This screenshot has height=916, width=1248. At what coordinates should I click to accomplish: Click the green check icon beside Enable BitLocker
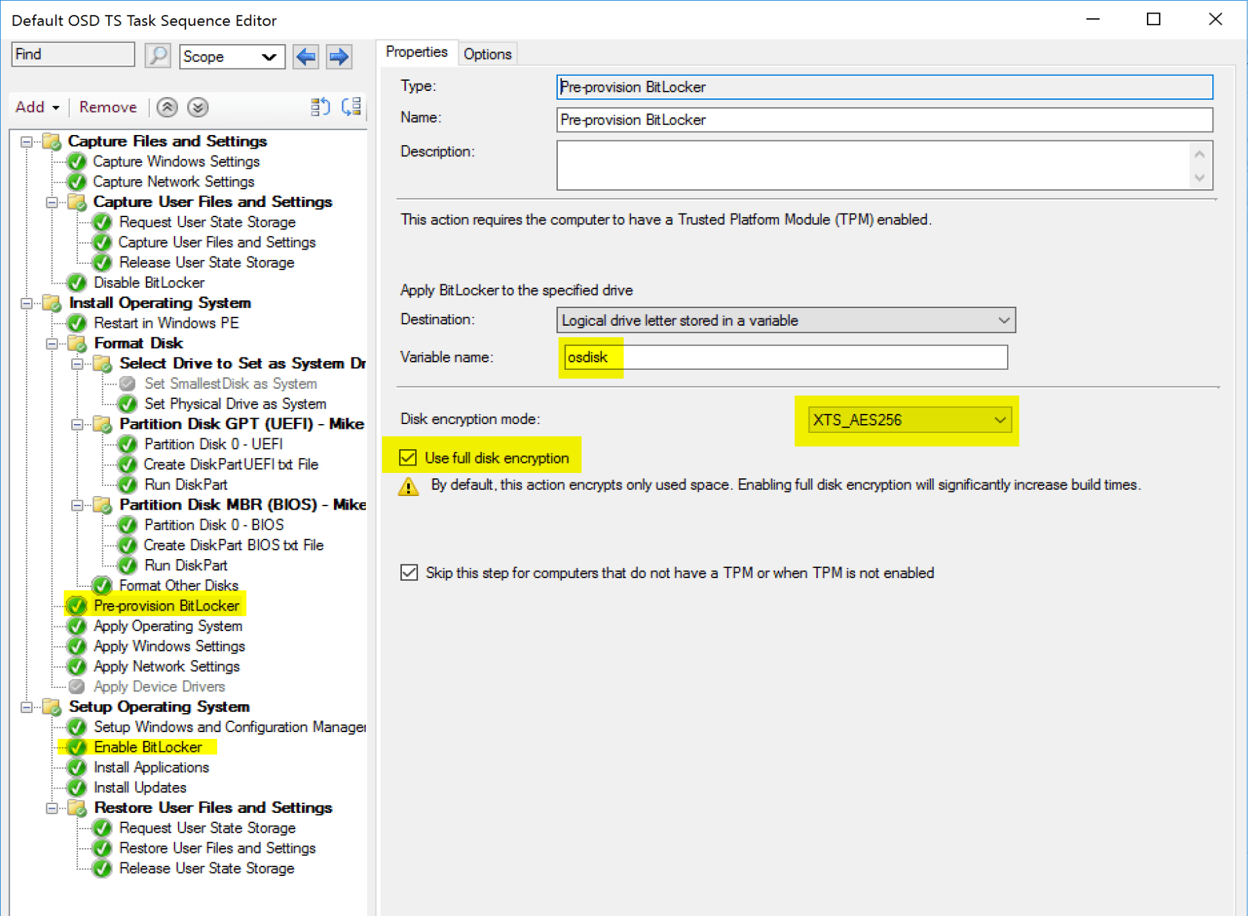tap(76, 747)
